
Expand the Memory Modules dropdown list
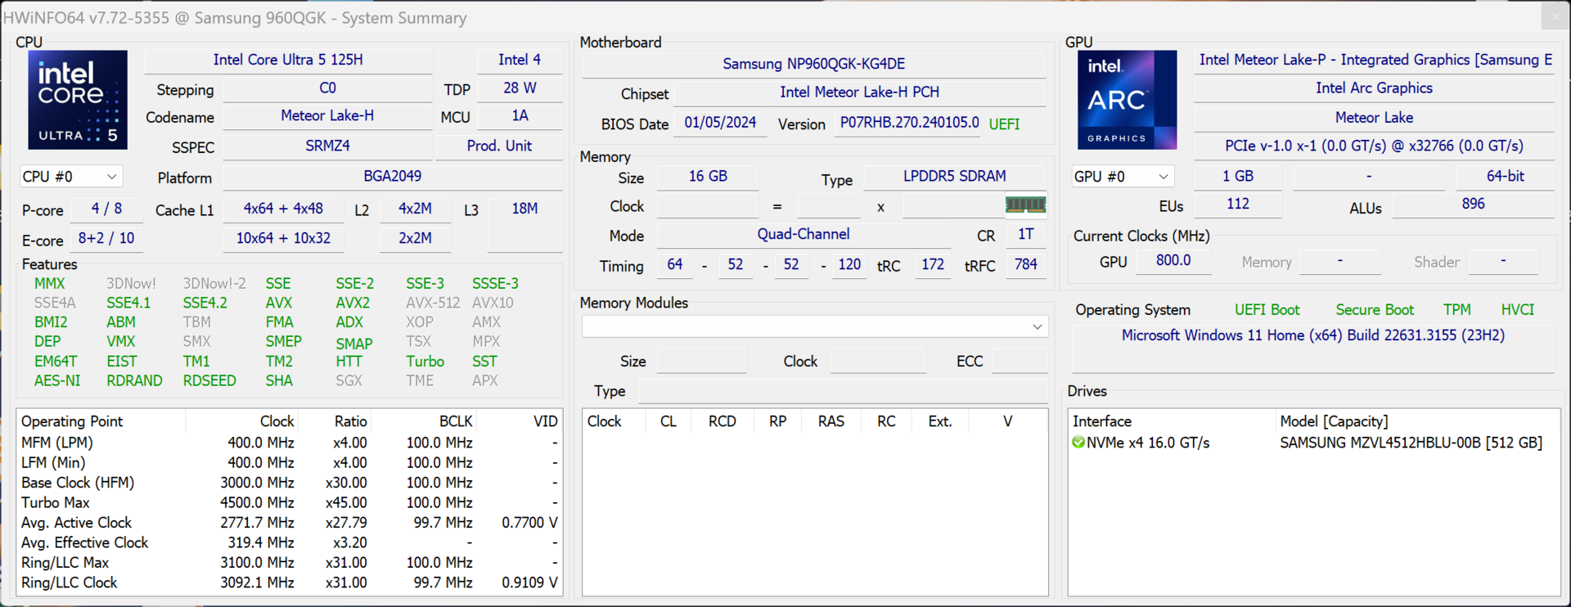[815, 326]
